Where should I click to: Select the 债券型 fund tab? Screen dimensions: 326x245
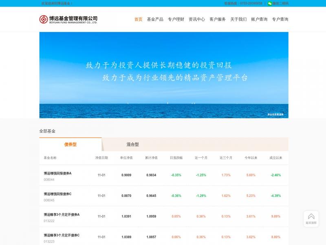[x=70, y=145]
